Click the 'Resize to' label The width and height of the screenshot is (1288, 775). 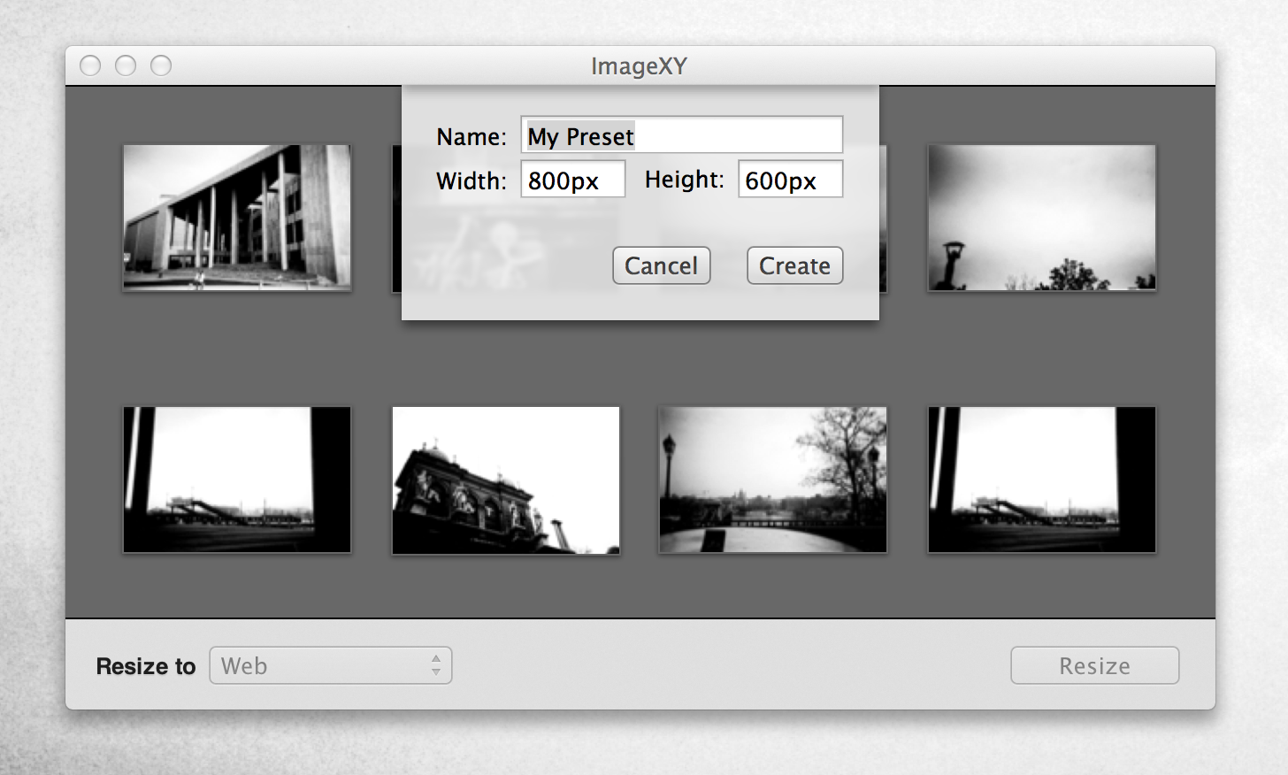click(x=146, y=666)
